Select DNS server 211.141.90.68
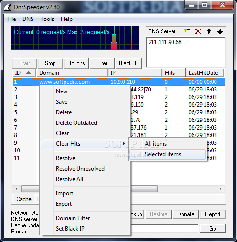Image resolution: width=237 pixels, height=242 pixels. 165,42
